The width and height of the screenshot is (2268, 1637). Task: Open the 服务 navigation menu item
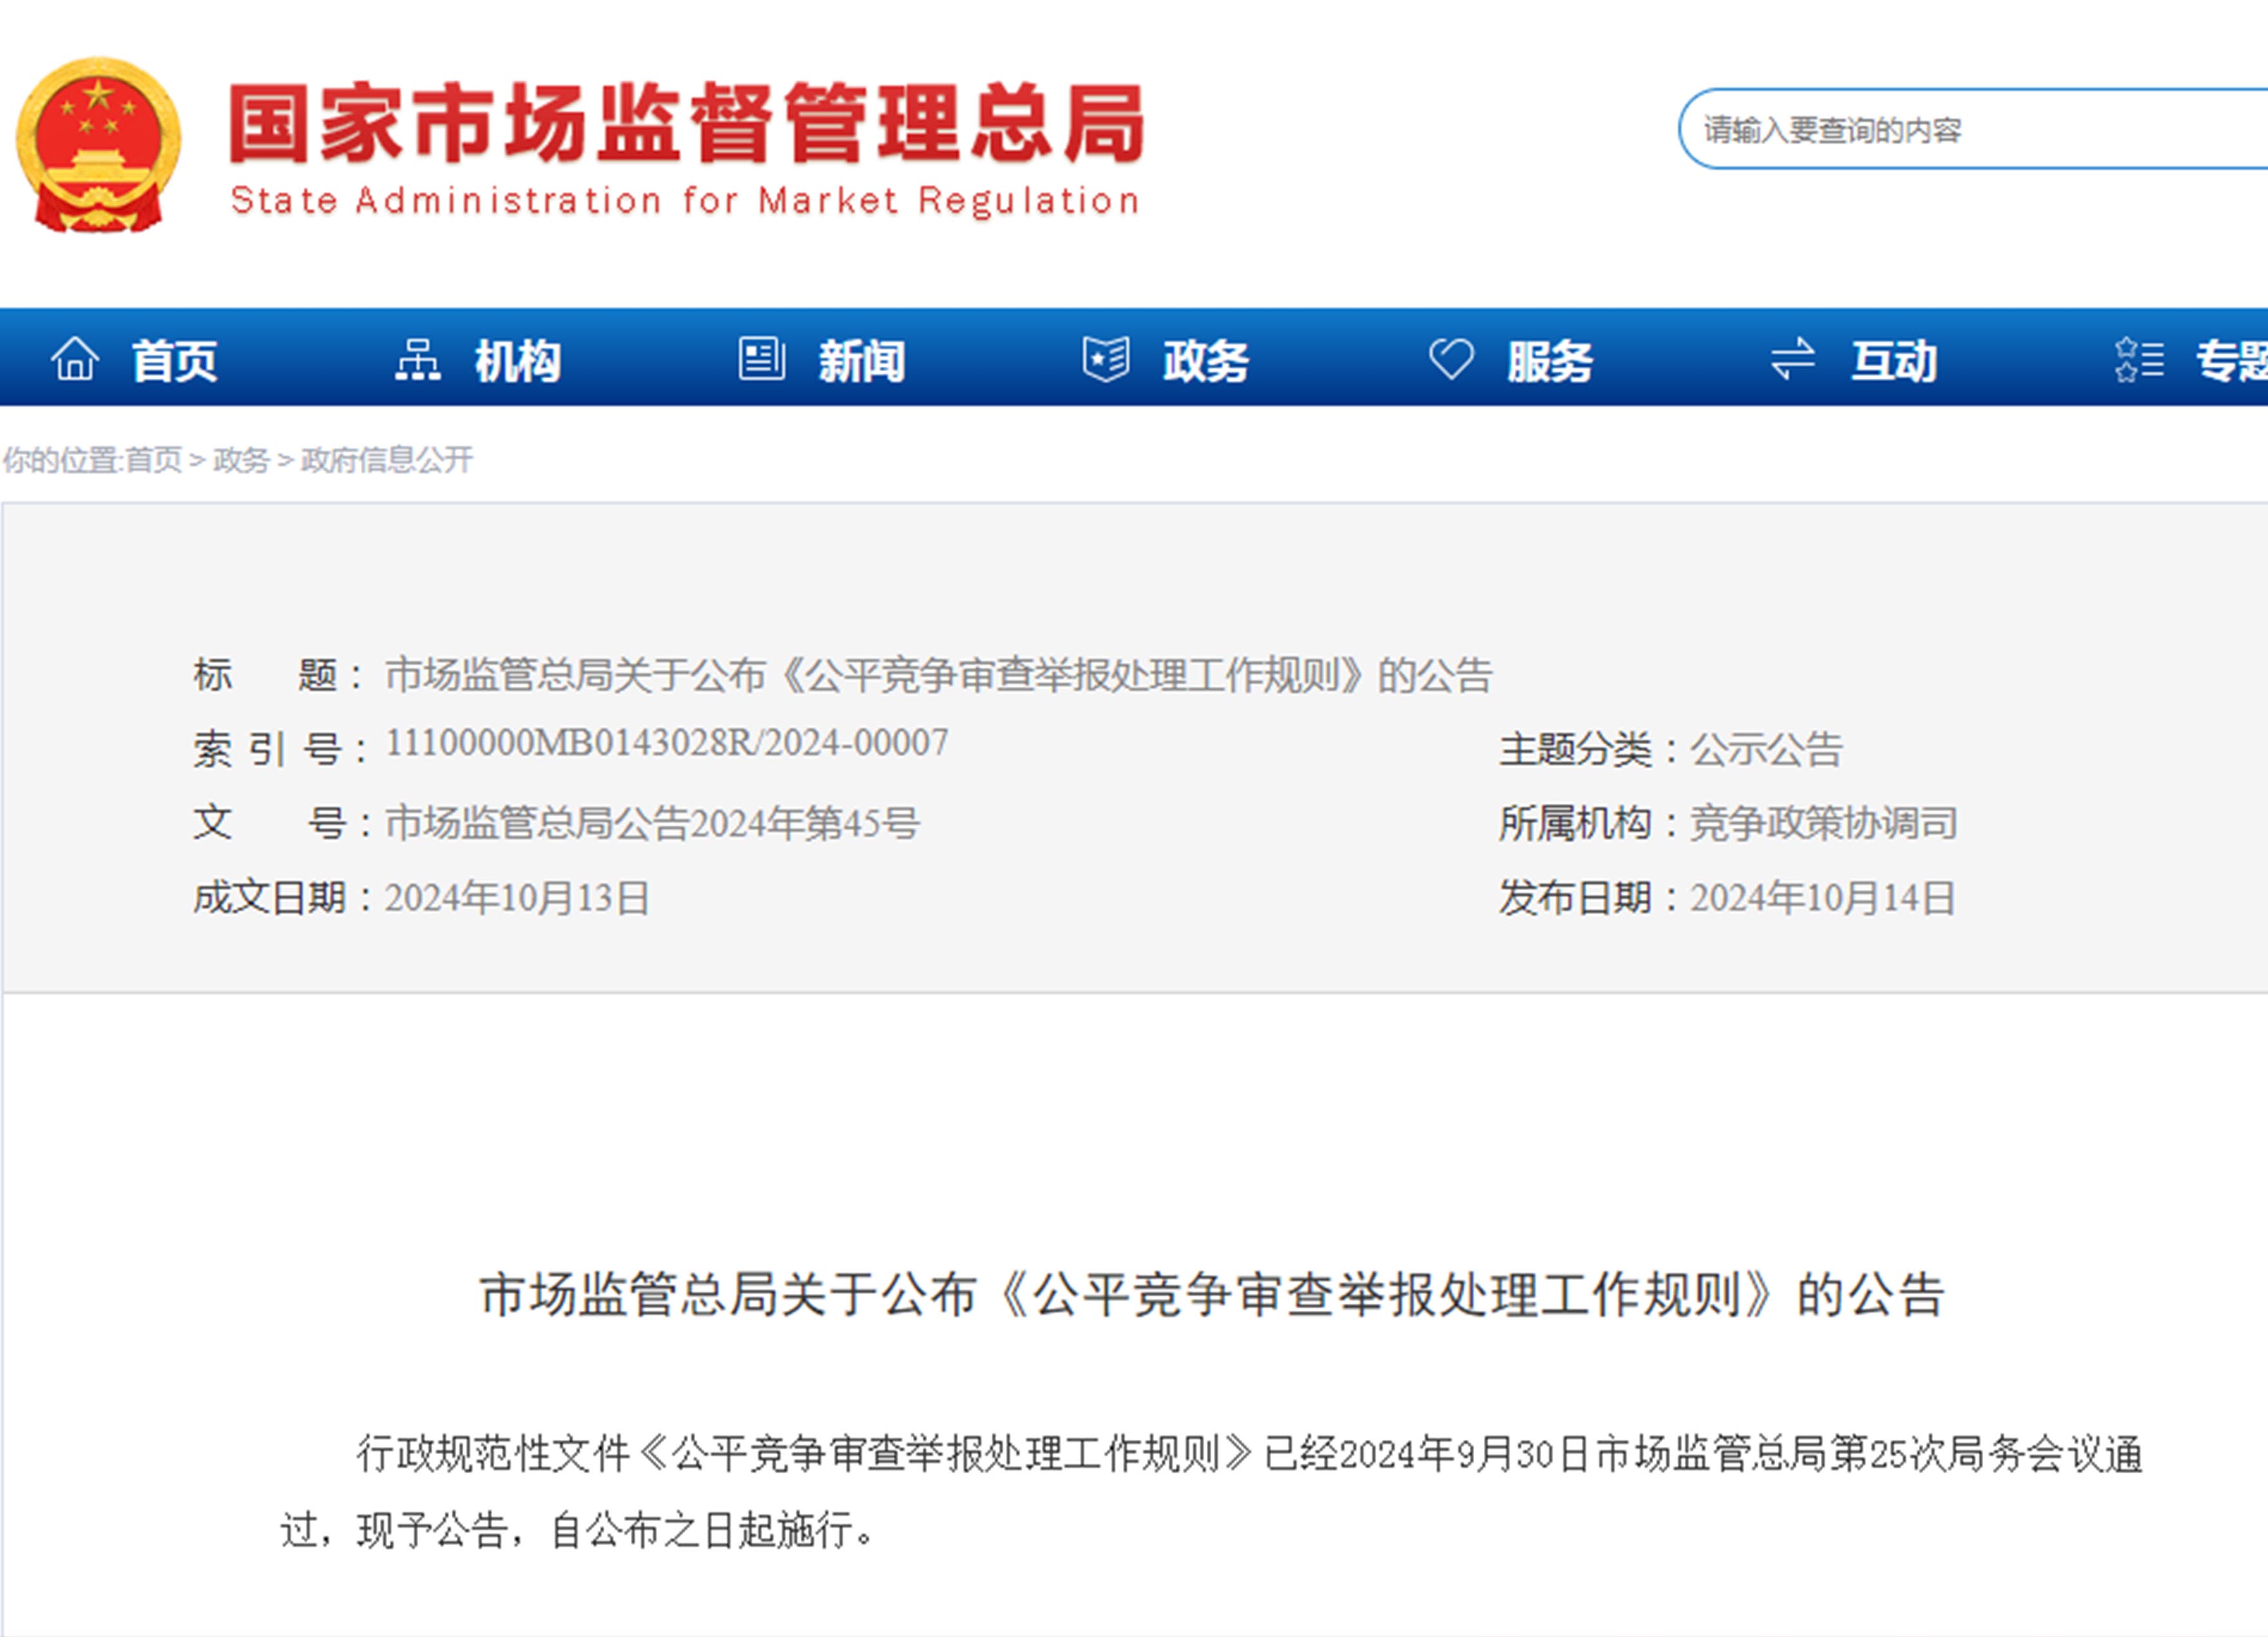click(x=1550, y=360)
